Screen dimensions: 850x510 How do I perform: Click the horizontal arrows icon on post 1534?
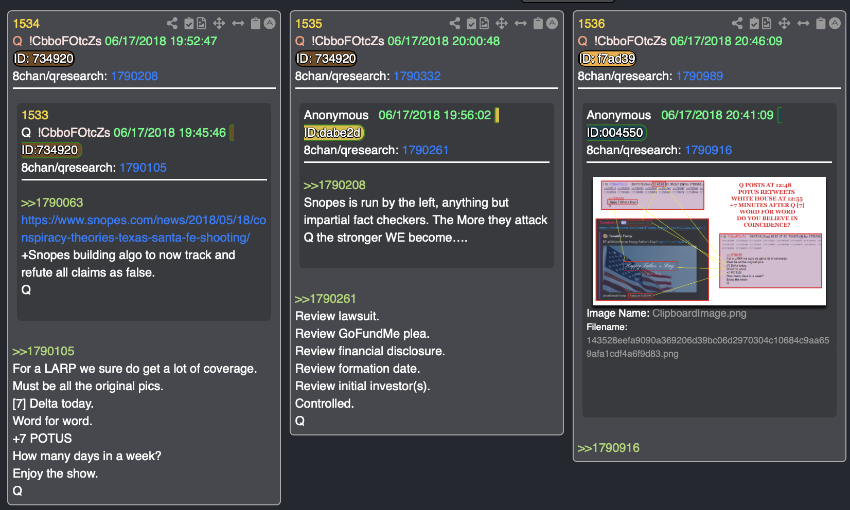pyautogui.click(x=238, y=23)
